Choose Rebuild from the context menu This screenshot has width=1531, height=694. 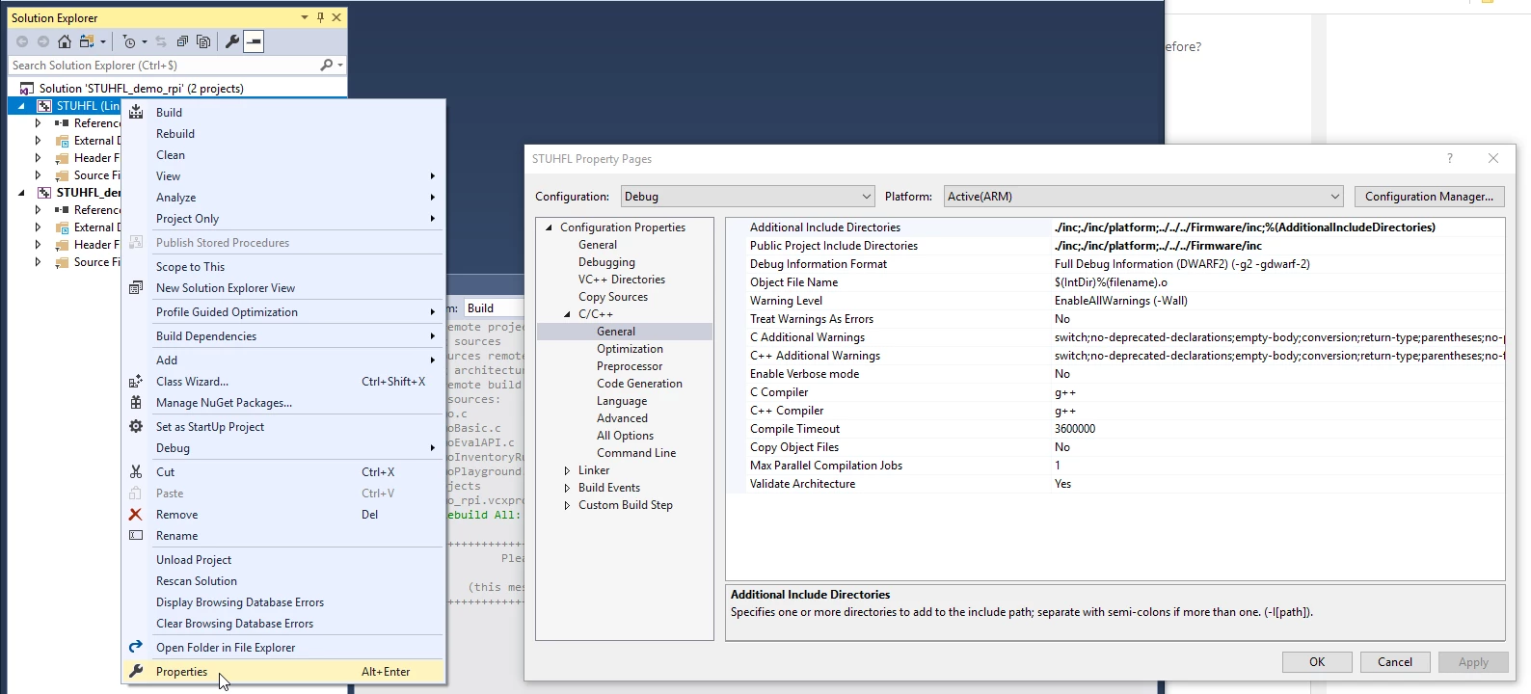pos(283,134)
